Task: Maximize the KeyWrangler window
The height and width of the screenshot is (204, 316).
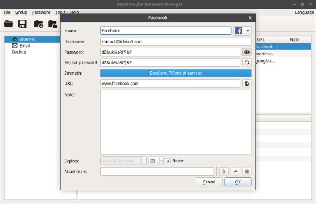Action: (x=302, y=4)
